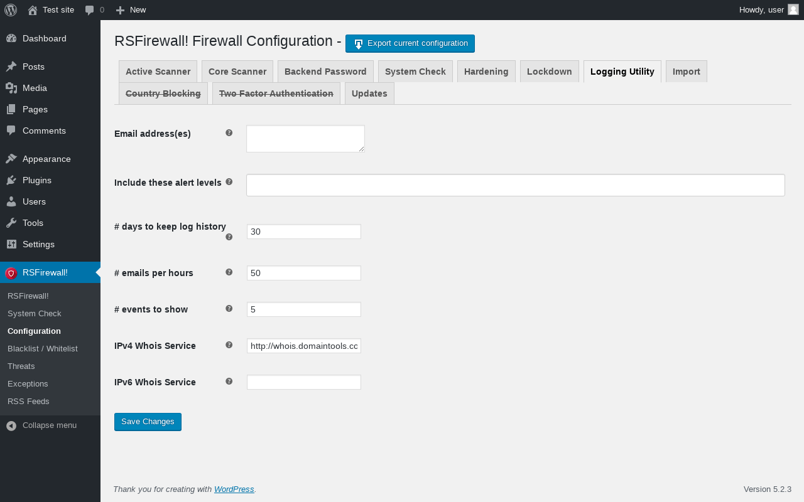Image resolution: width=804 pixels, height=502 pixels.
Task: Click the Media icon in sidebar
Action: (11, 88)
